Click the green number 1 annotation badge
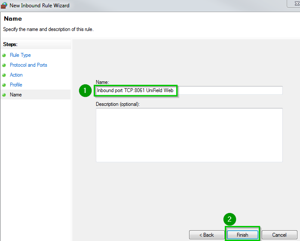Screen dimensions: 300x241 click(85, 90)
